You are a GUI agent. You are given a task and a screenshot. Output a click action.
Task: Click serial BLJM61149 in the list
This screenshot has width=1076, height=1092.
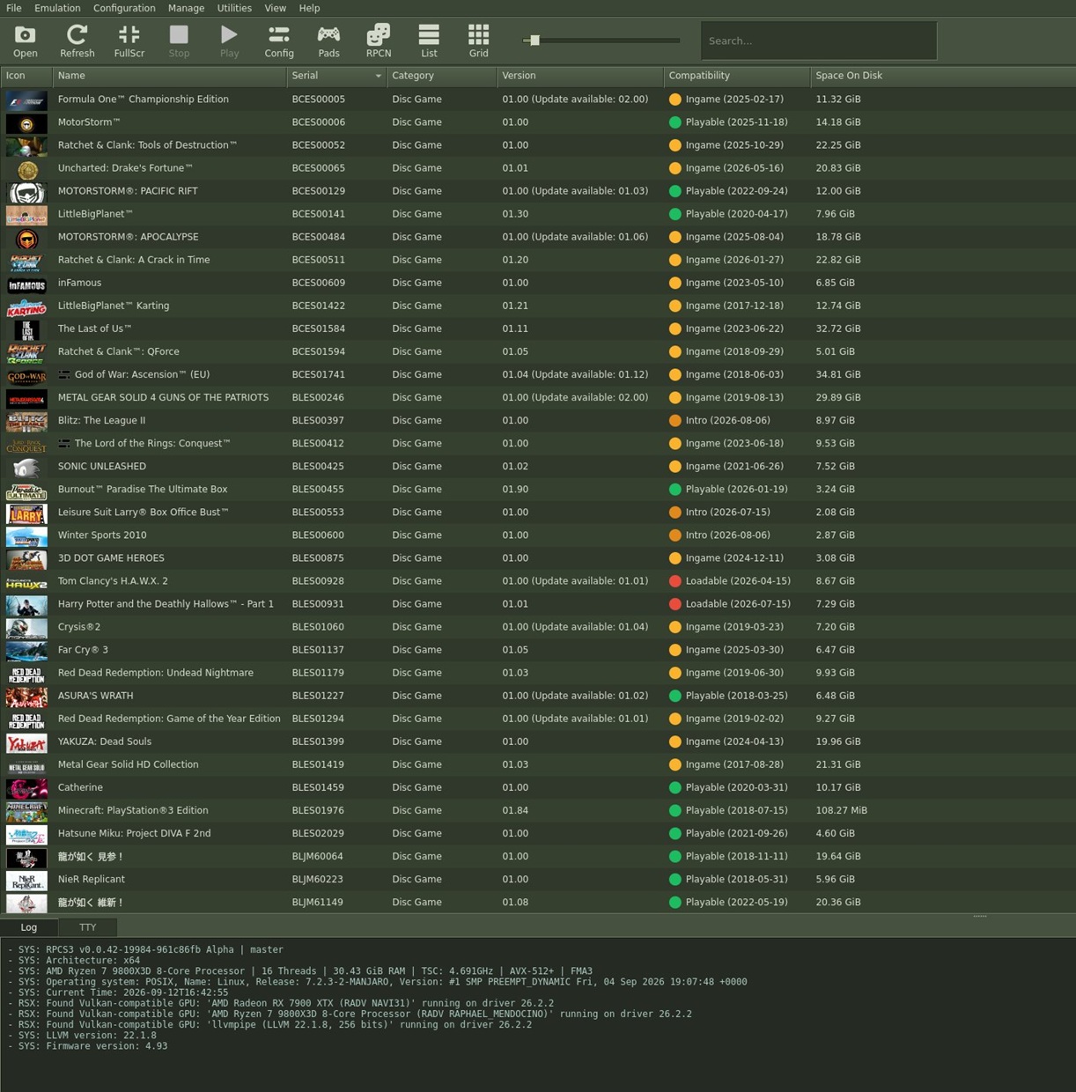click(318, 902)
